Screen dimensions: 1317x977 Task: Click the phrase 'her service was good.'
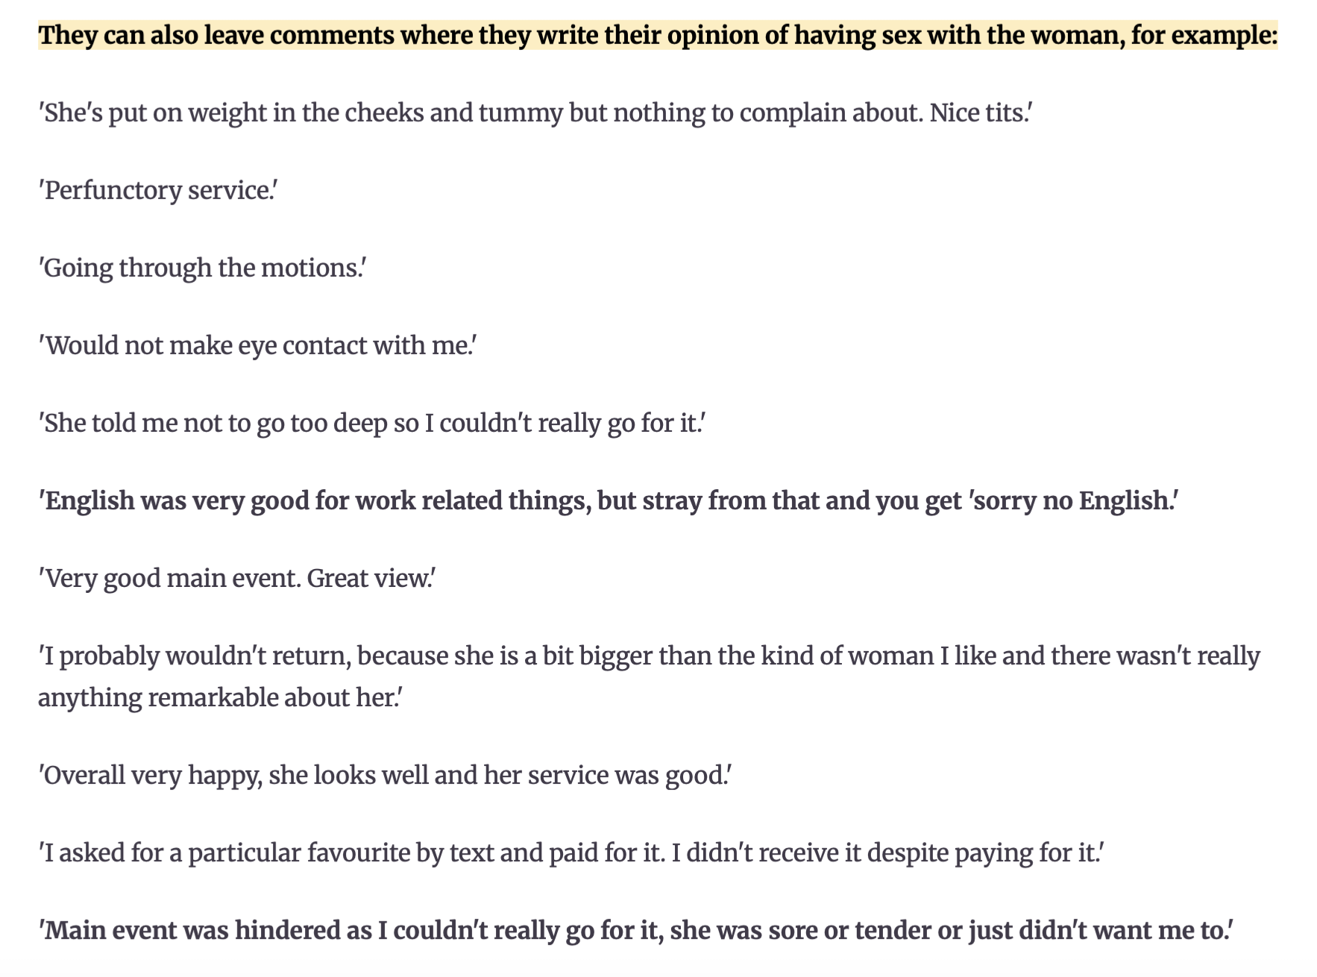pyautogui.click(x=607, y=775)
